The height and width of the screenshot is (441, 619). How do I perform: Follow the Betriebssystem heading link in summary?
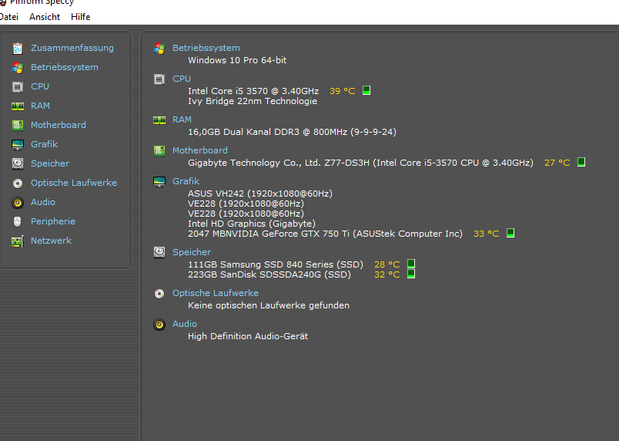206,48
